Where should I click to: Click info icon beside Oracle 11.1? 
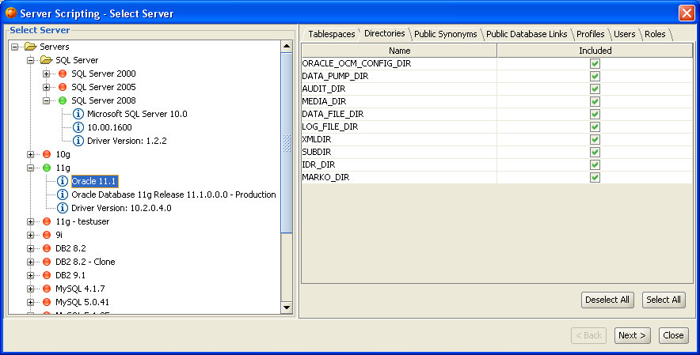(x=63, y=181)
